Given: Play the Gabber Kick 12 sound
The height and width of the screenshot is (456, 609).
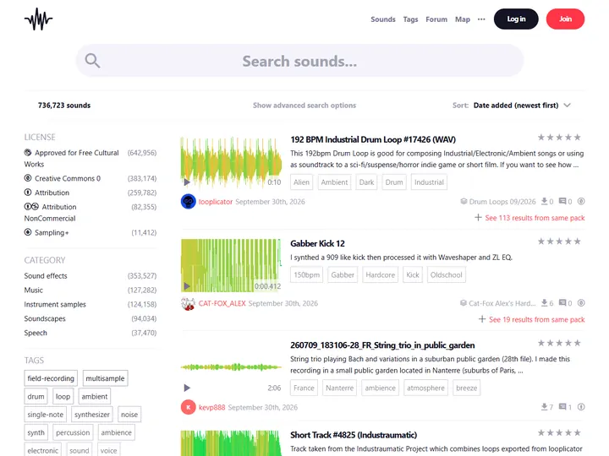Looking at the screenshot, I should tap(187, 286).
